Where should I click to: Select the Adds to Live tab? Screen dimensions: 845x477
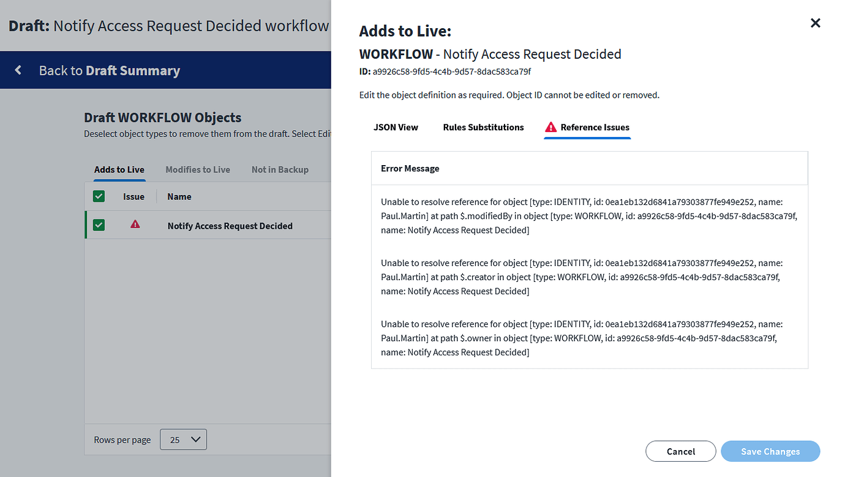click(119, 169)
